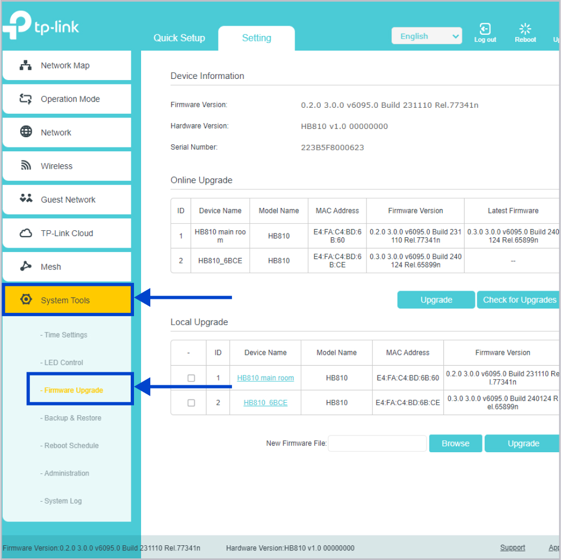Click latest firmware 0.3.0 Build 240124 cell

pyautogui.click(x=513, y=236)
